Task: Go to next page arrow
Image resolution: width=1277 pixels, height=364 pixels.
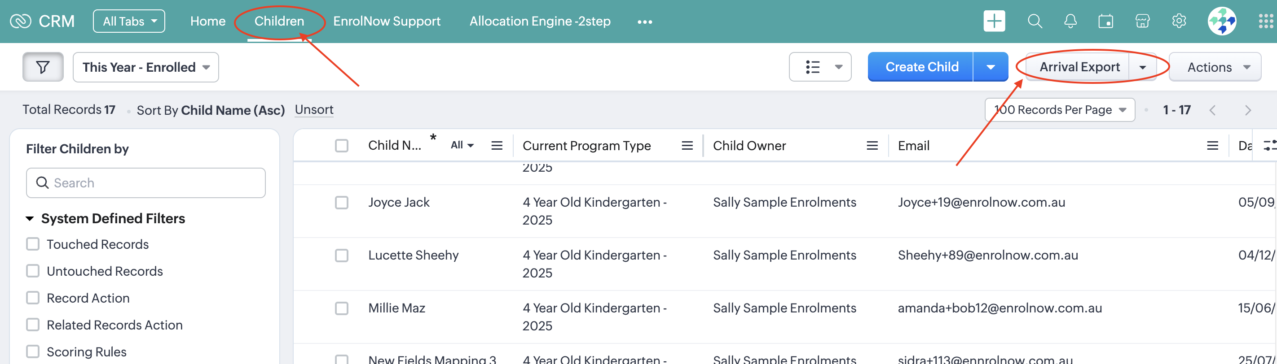Action: pos(1248,110)
